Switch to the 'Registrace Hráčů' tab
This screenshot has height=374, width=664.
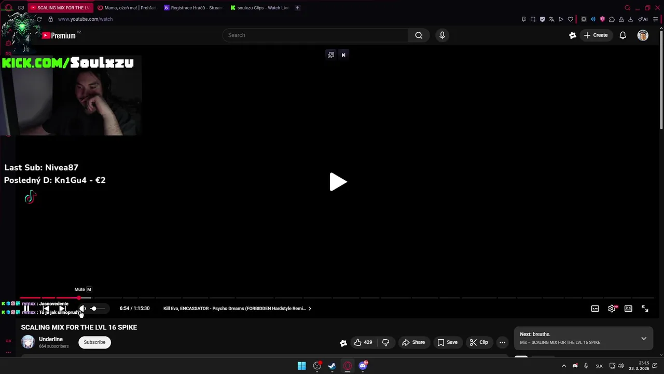point(193,8)
